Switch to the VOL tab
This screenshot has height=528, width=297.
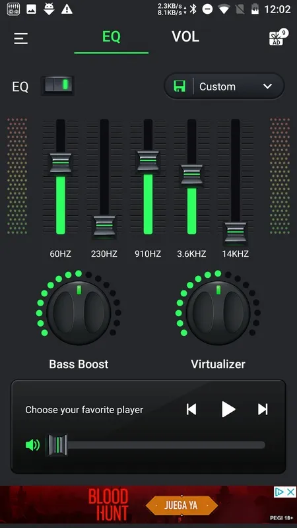pyautogui.click(x=185, y=37)
